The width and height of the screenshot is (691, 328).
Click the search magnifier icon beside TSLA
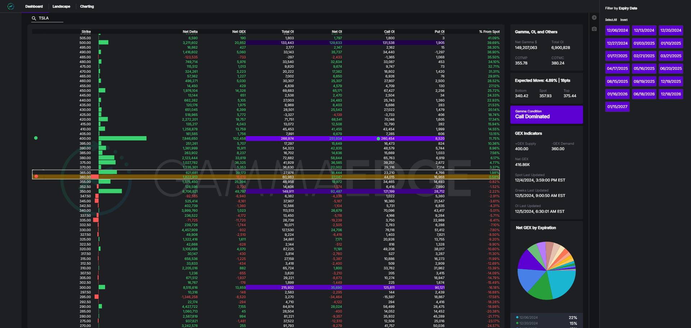(34, 18)
